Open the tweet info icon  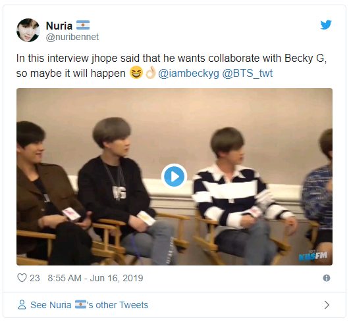click(x=327, y=278)
